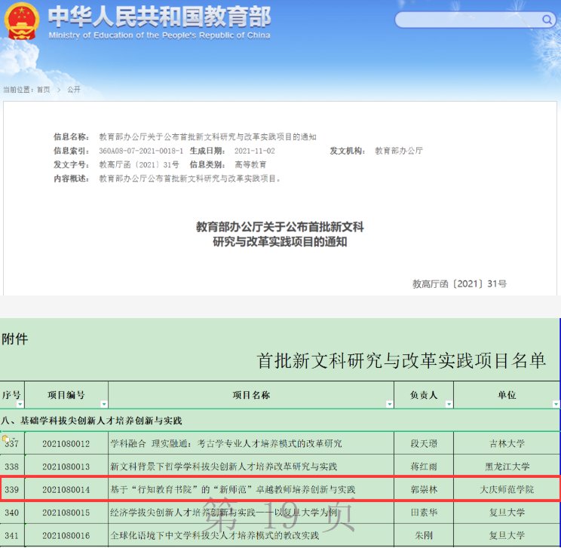The height and width of the screenshot is (548, 561).
Task: Select cell with project number 2021080014
Action: coord(66,489)
